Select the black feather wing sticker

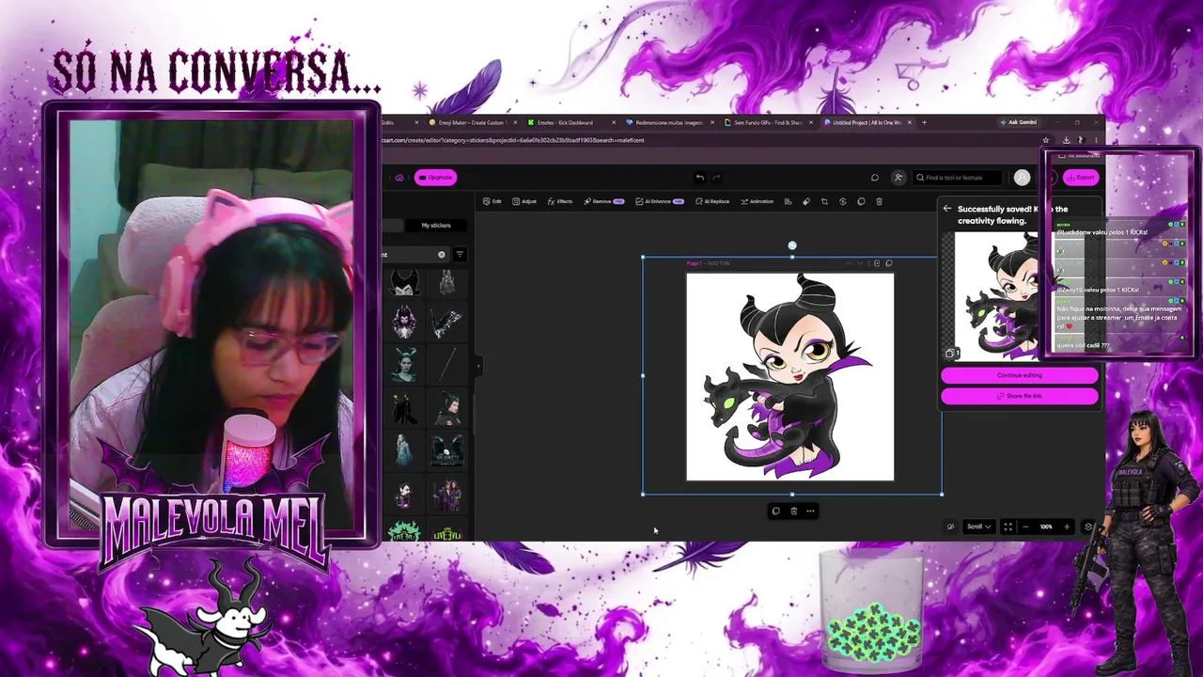point(446,323)
